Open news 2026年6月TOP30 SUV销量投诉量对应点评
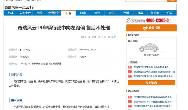The width and height of the screenshot is (188, 110). click(x=153, y=102)
